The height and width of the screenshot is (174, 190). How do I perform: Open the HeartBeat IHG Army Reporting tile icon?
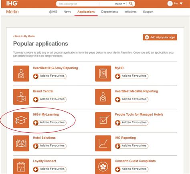pos(21,74)
